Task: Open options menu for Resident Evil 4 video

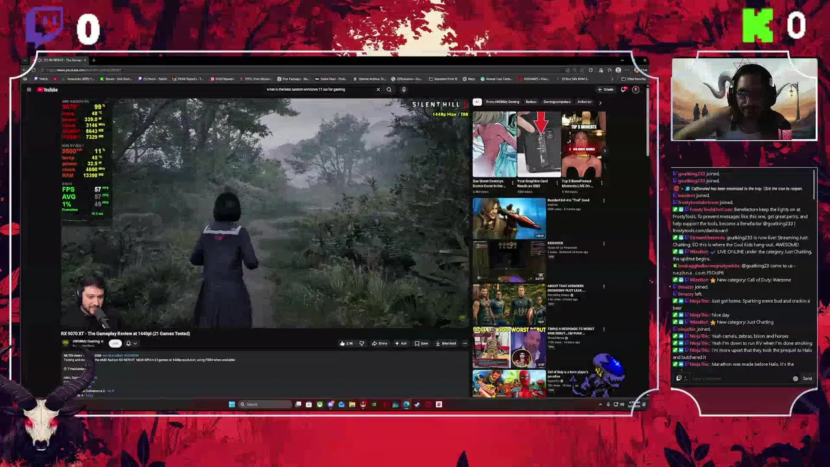Action: pos(604,201)
